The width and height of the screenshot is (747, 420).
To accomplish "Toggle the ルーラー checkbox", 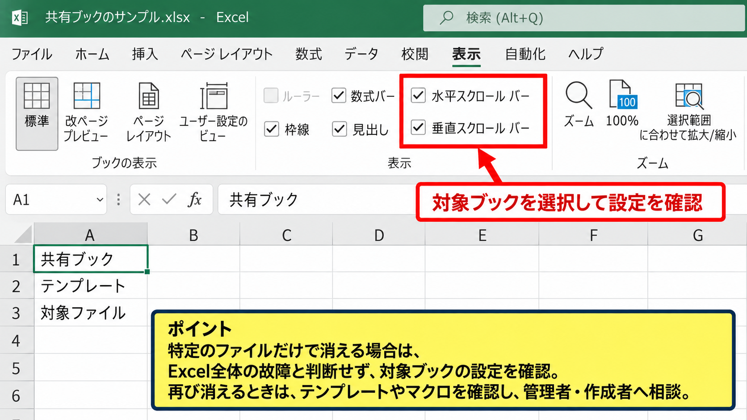I will click(x=271, y=96).
